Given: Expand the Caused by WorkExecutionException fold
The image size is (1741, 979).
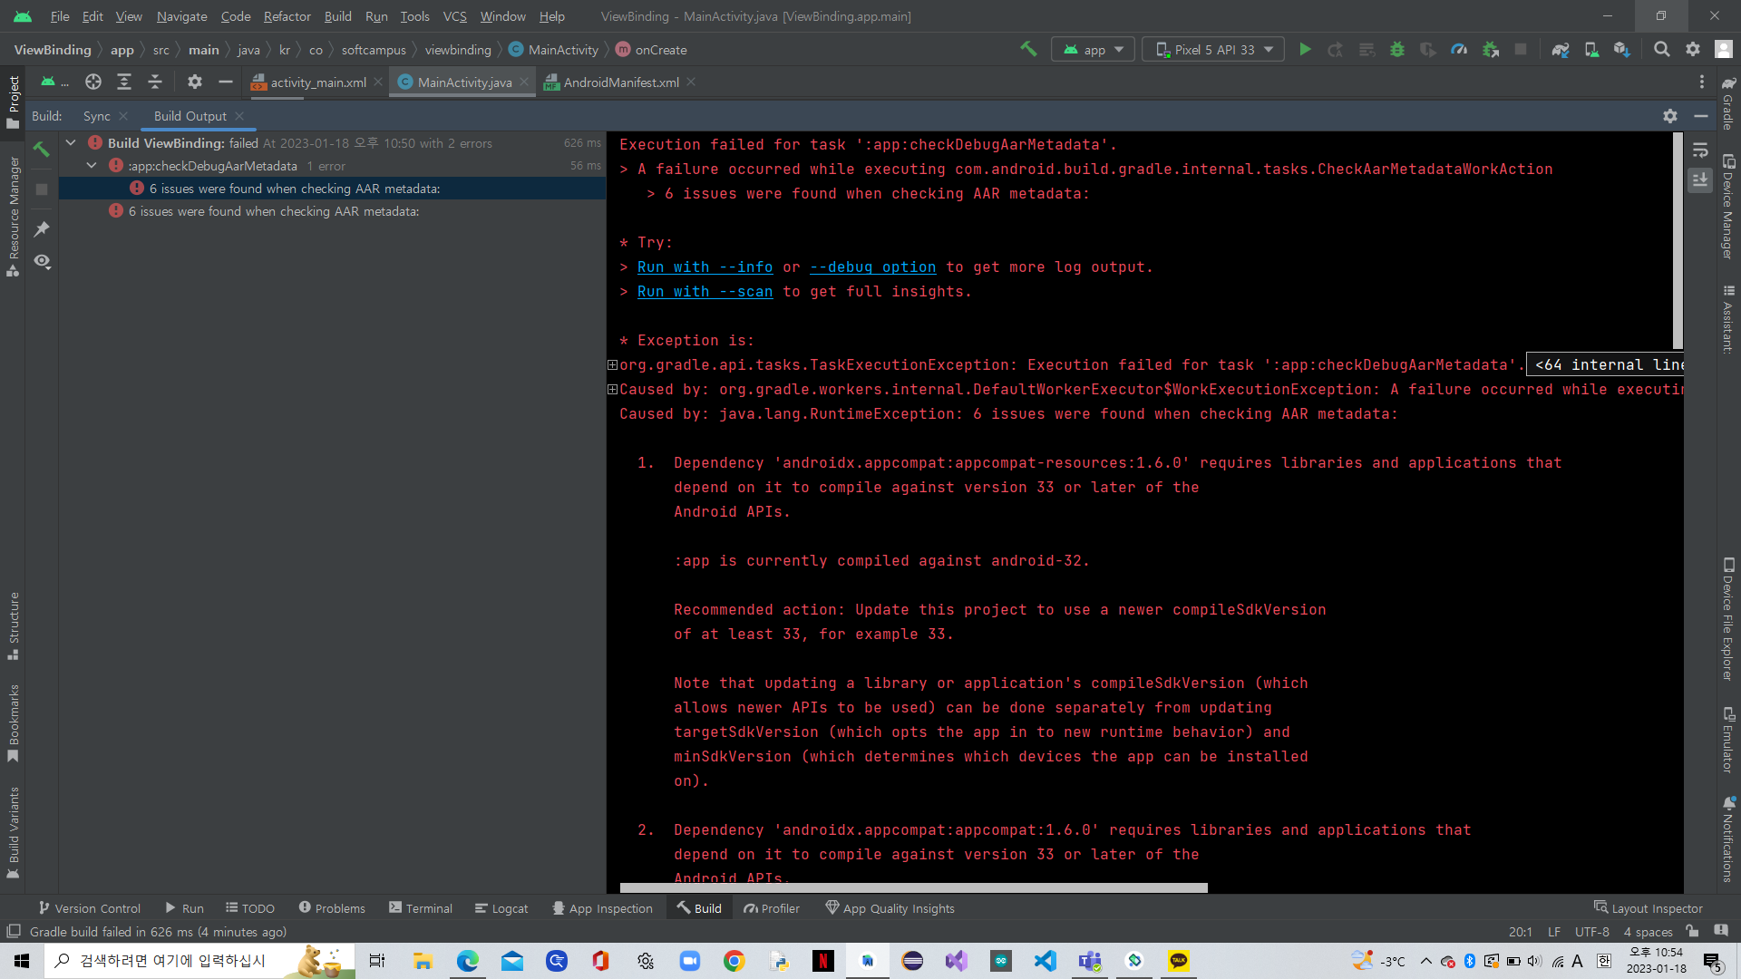Looking at the screenshot, I should (612, 390).
